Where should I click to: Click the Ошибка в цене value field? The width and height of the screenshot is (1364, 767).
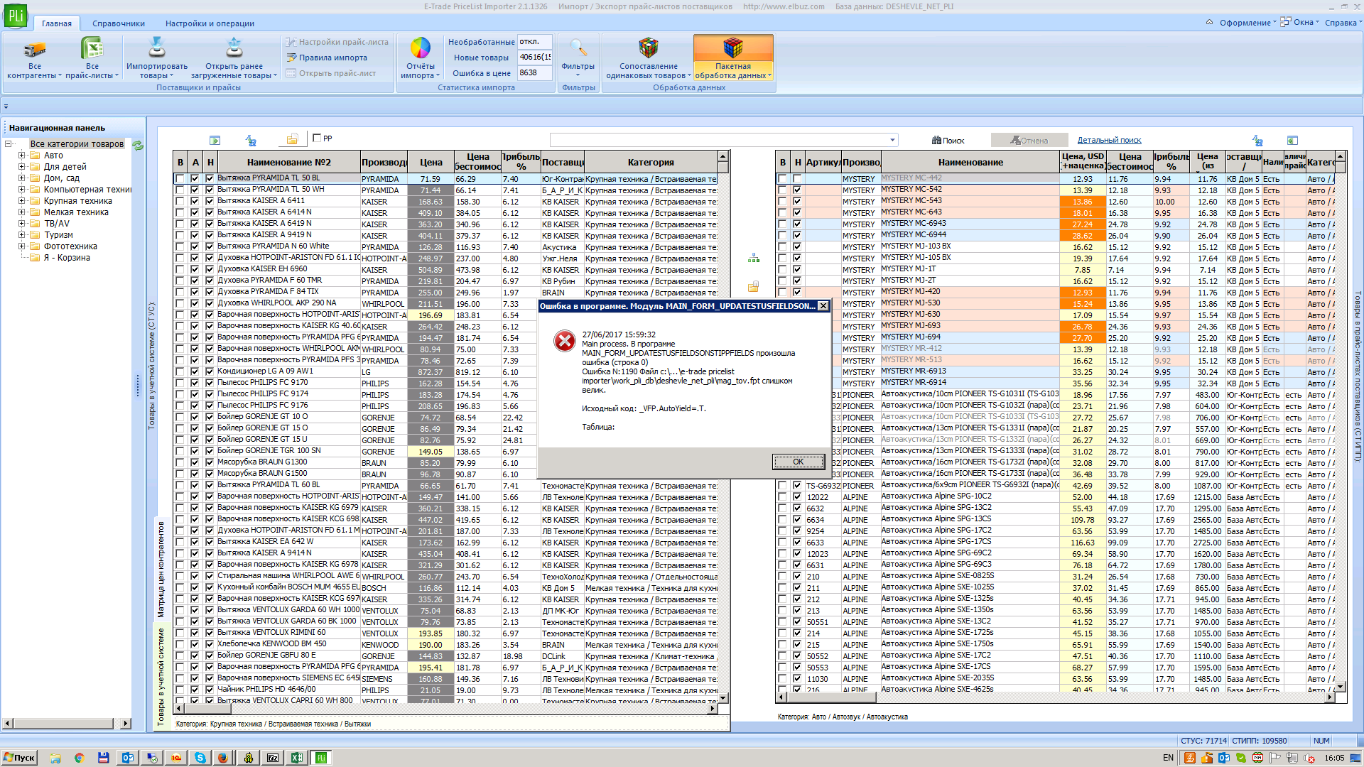534,72
